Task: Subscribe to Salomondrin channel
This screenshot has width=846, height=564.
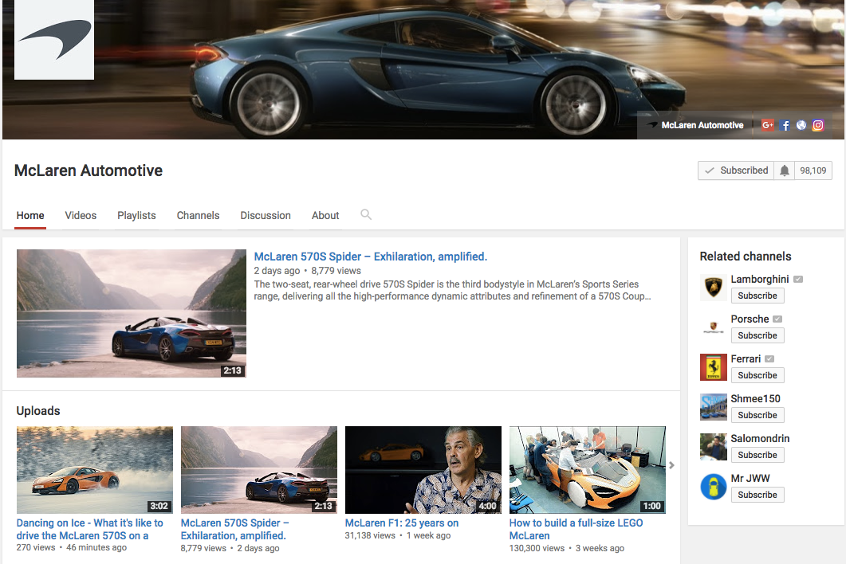Action: (x=757, y=455)
